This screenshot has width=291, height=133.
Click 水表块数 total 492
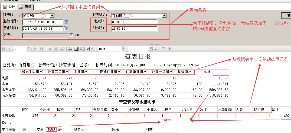(287, 116)
